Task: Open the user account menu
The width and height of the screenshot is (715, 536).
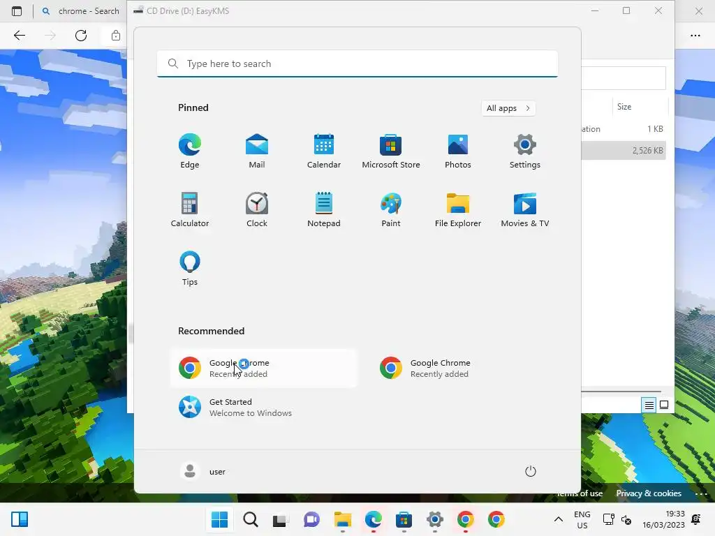Action: (x=203, y=471)
